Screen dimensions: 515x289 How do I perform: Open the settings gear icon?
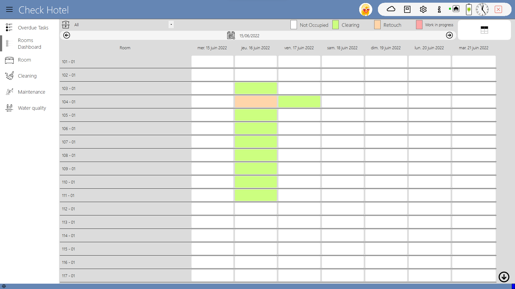coord(423,10)
